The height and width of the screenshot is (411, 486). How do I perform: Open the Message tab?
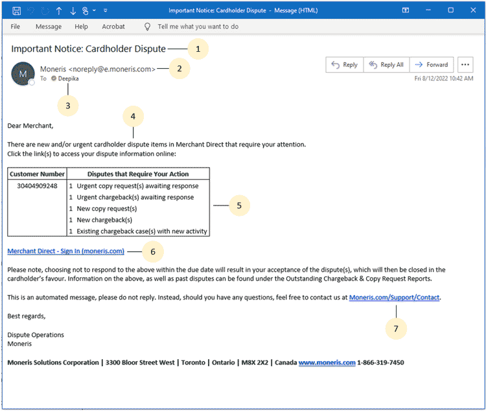tap(49, 27)
